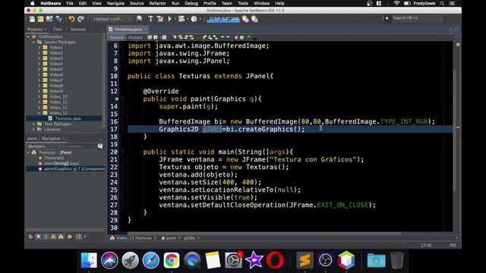Click Chrome in the dock

(172, 260)
